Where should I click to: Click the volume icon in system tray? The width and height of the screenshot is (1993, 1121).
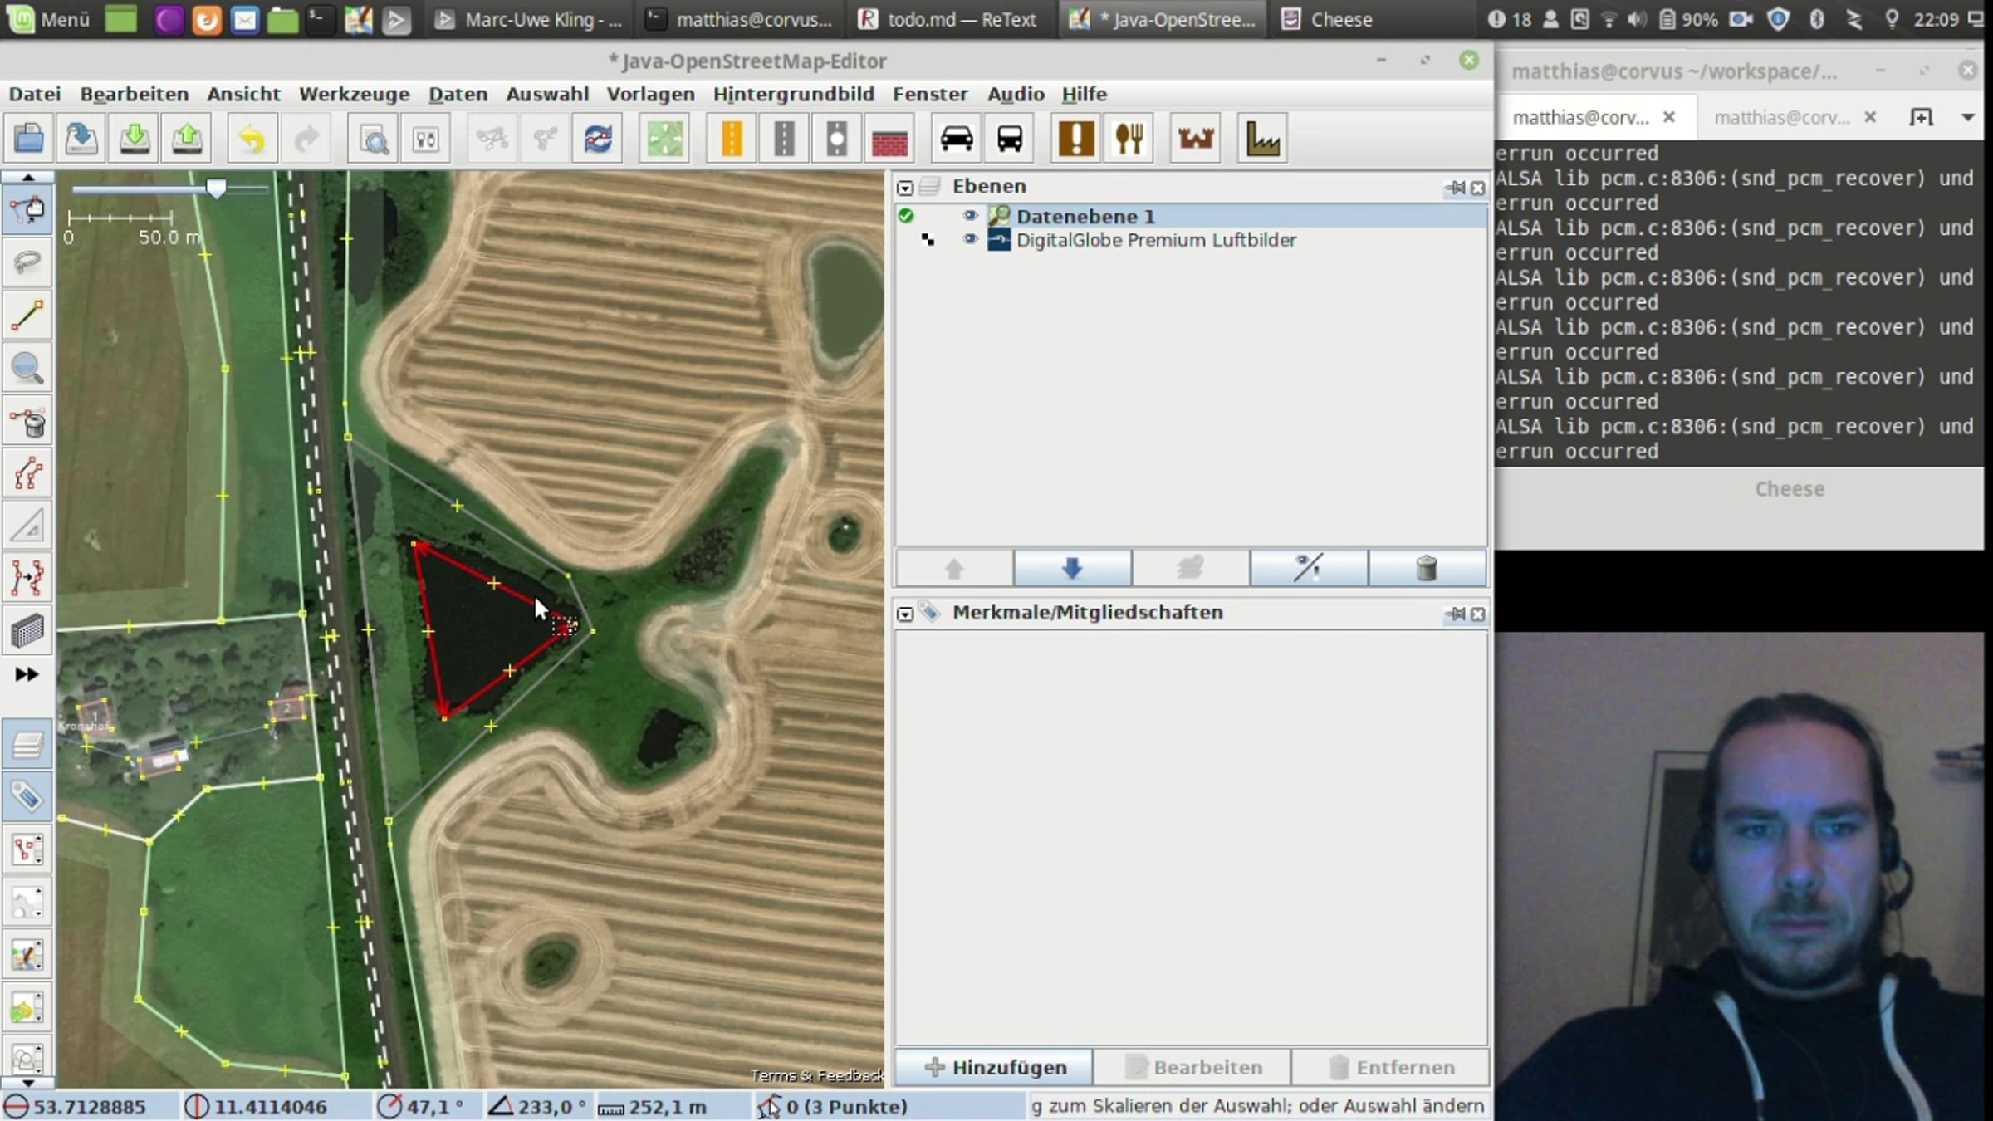pyautogui.click(x=1637, y=19)
